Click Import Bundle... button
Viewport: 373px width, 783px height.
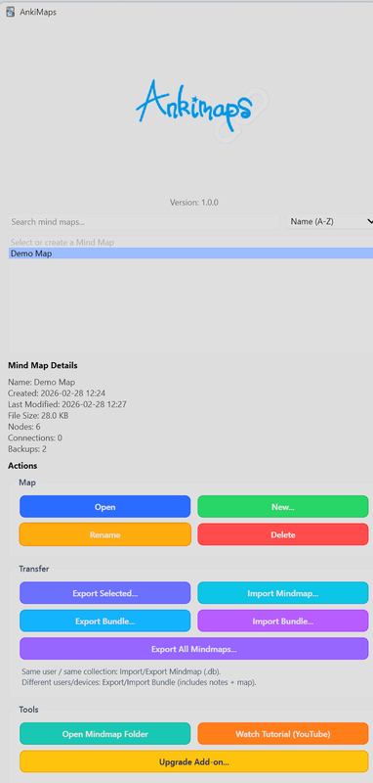[283, 622]
